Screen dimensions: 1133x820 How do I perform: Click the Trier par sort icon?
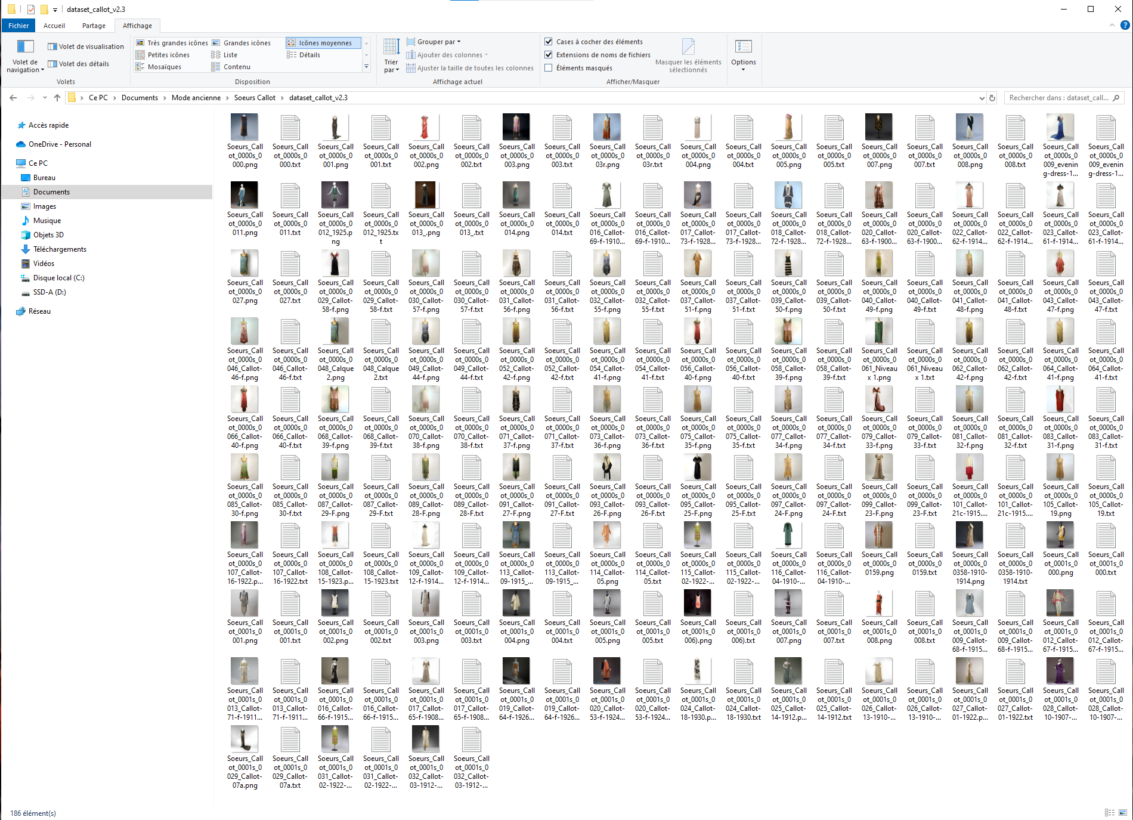tap(391, 47)
